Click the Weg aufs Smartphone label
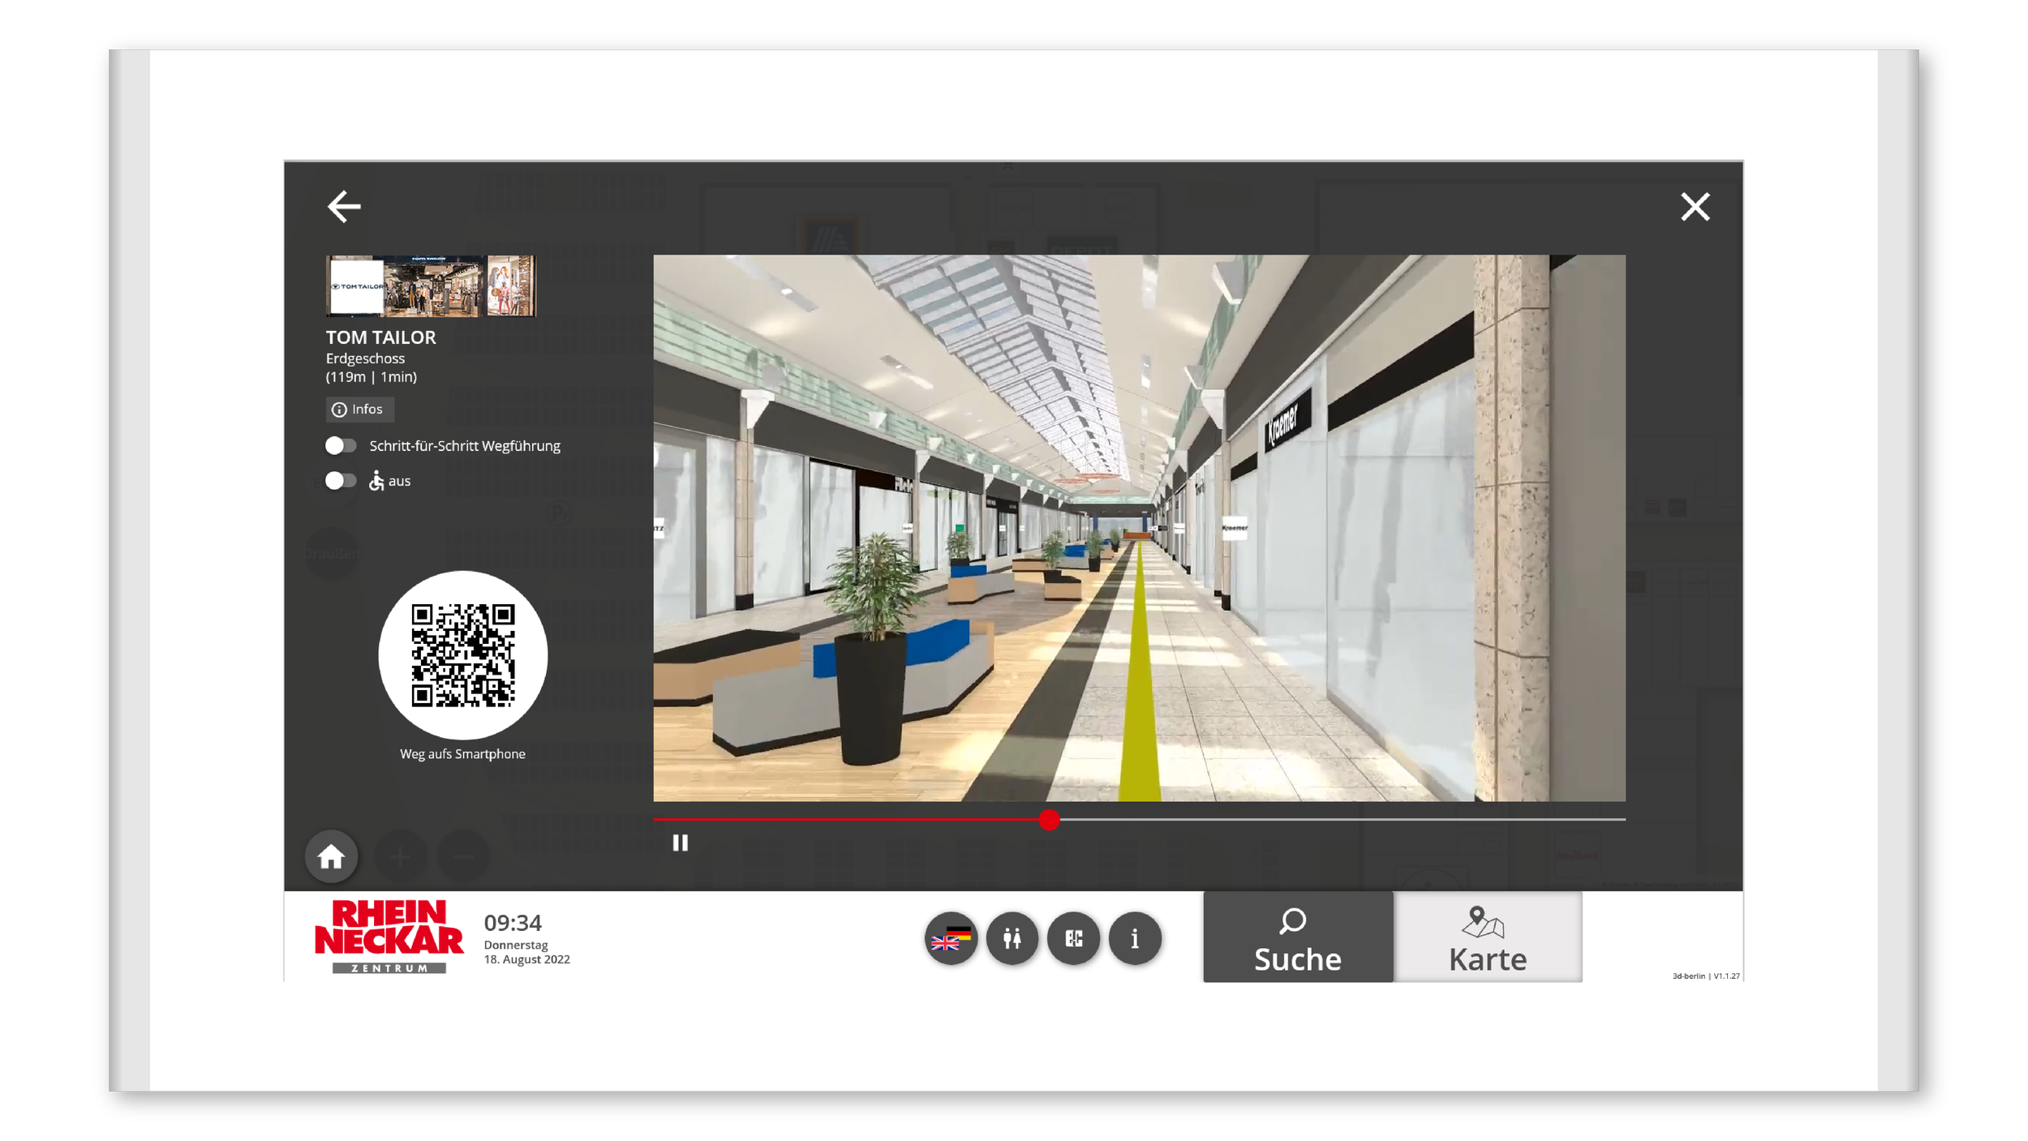 click(462, 753)
